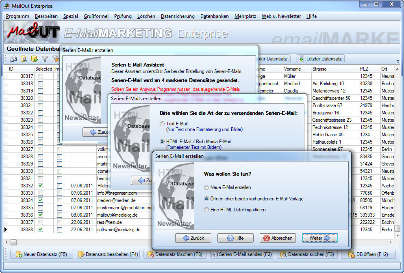
Task: Open the Löschen menu
Action: pos(146,16)
